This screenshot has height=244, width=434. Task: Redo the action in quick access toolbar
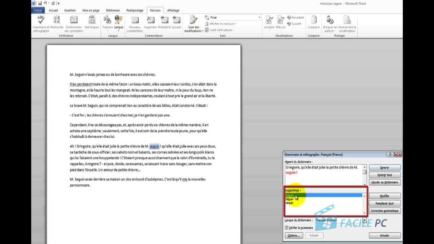(53, 3)
